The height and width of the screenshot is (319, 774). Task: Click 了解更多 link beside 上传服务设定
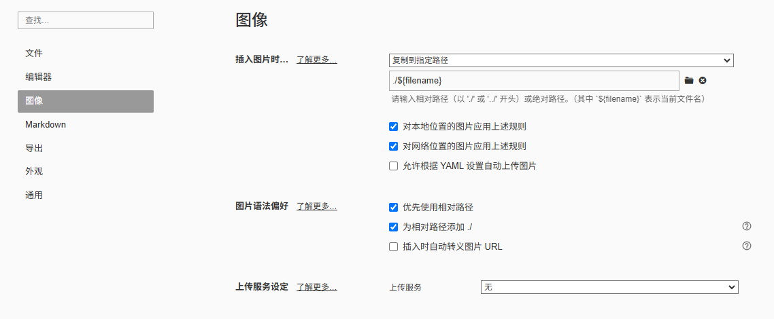point(317,287)
